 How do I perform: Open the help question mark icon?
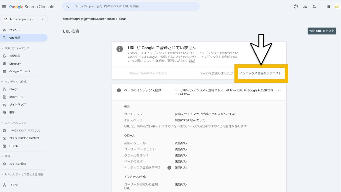pyautogui.click(x=296, y=7)
